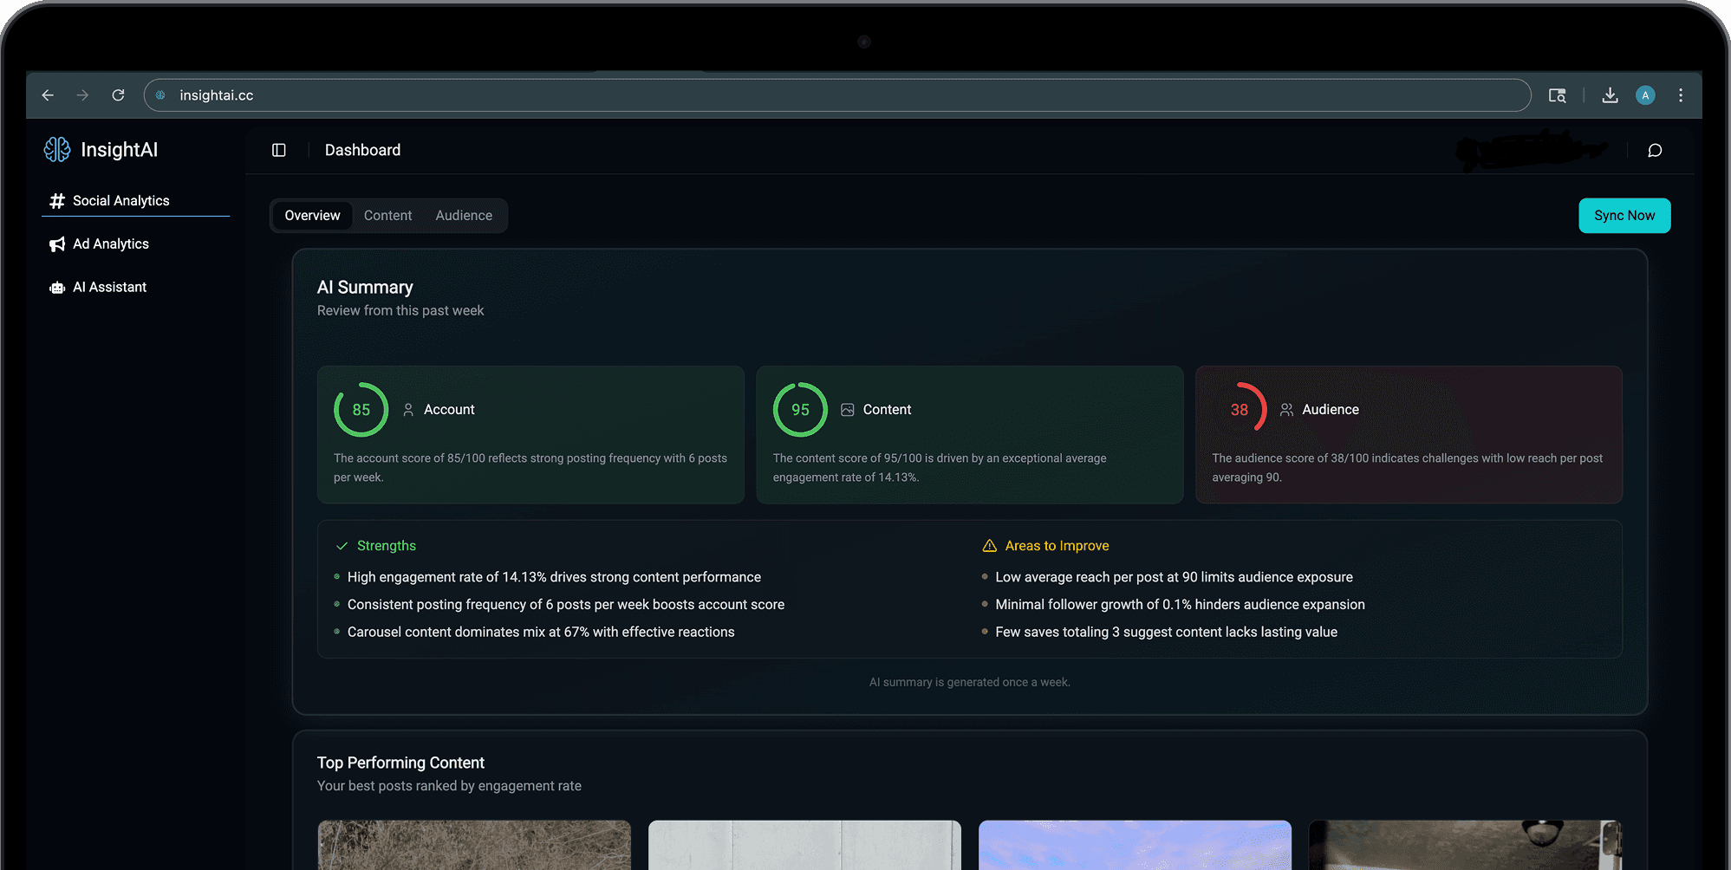Open the fourth top post thumbnail, dark scene
This screenshot has width=1731, height=870.
(1465, 845)
